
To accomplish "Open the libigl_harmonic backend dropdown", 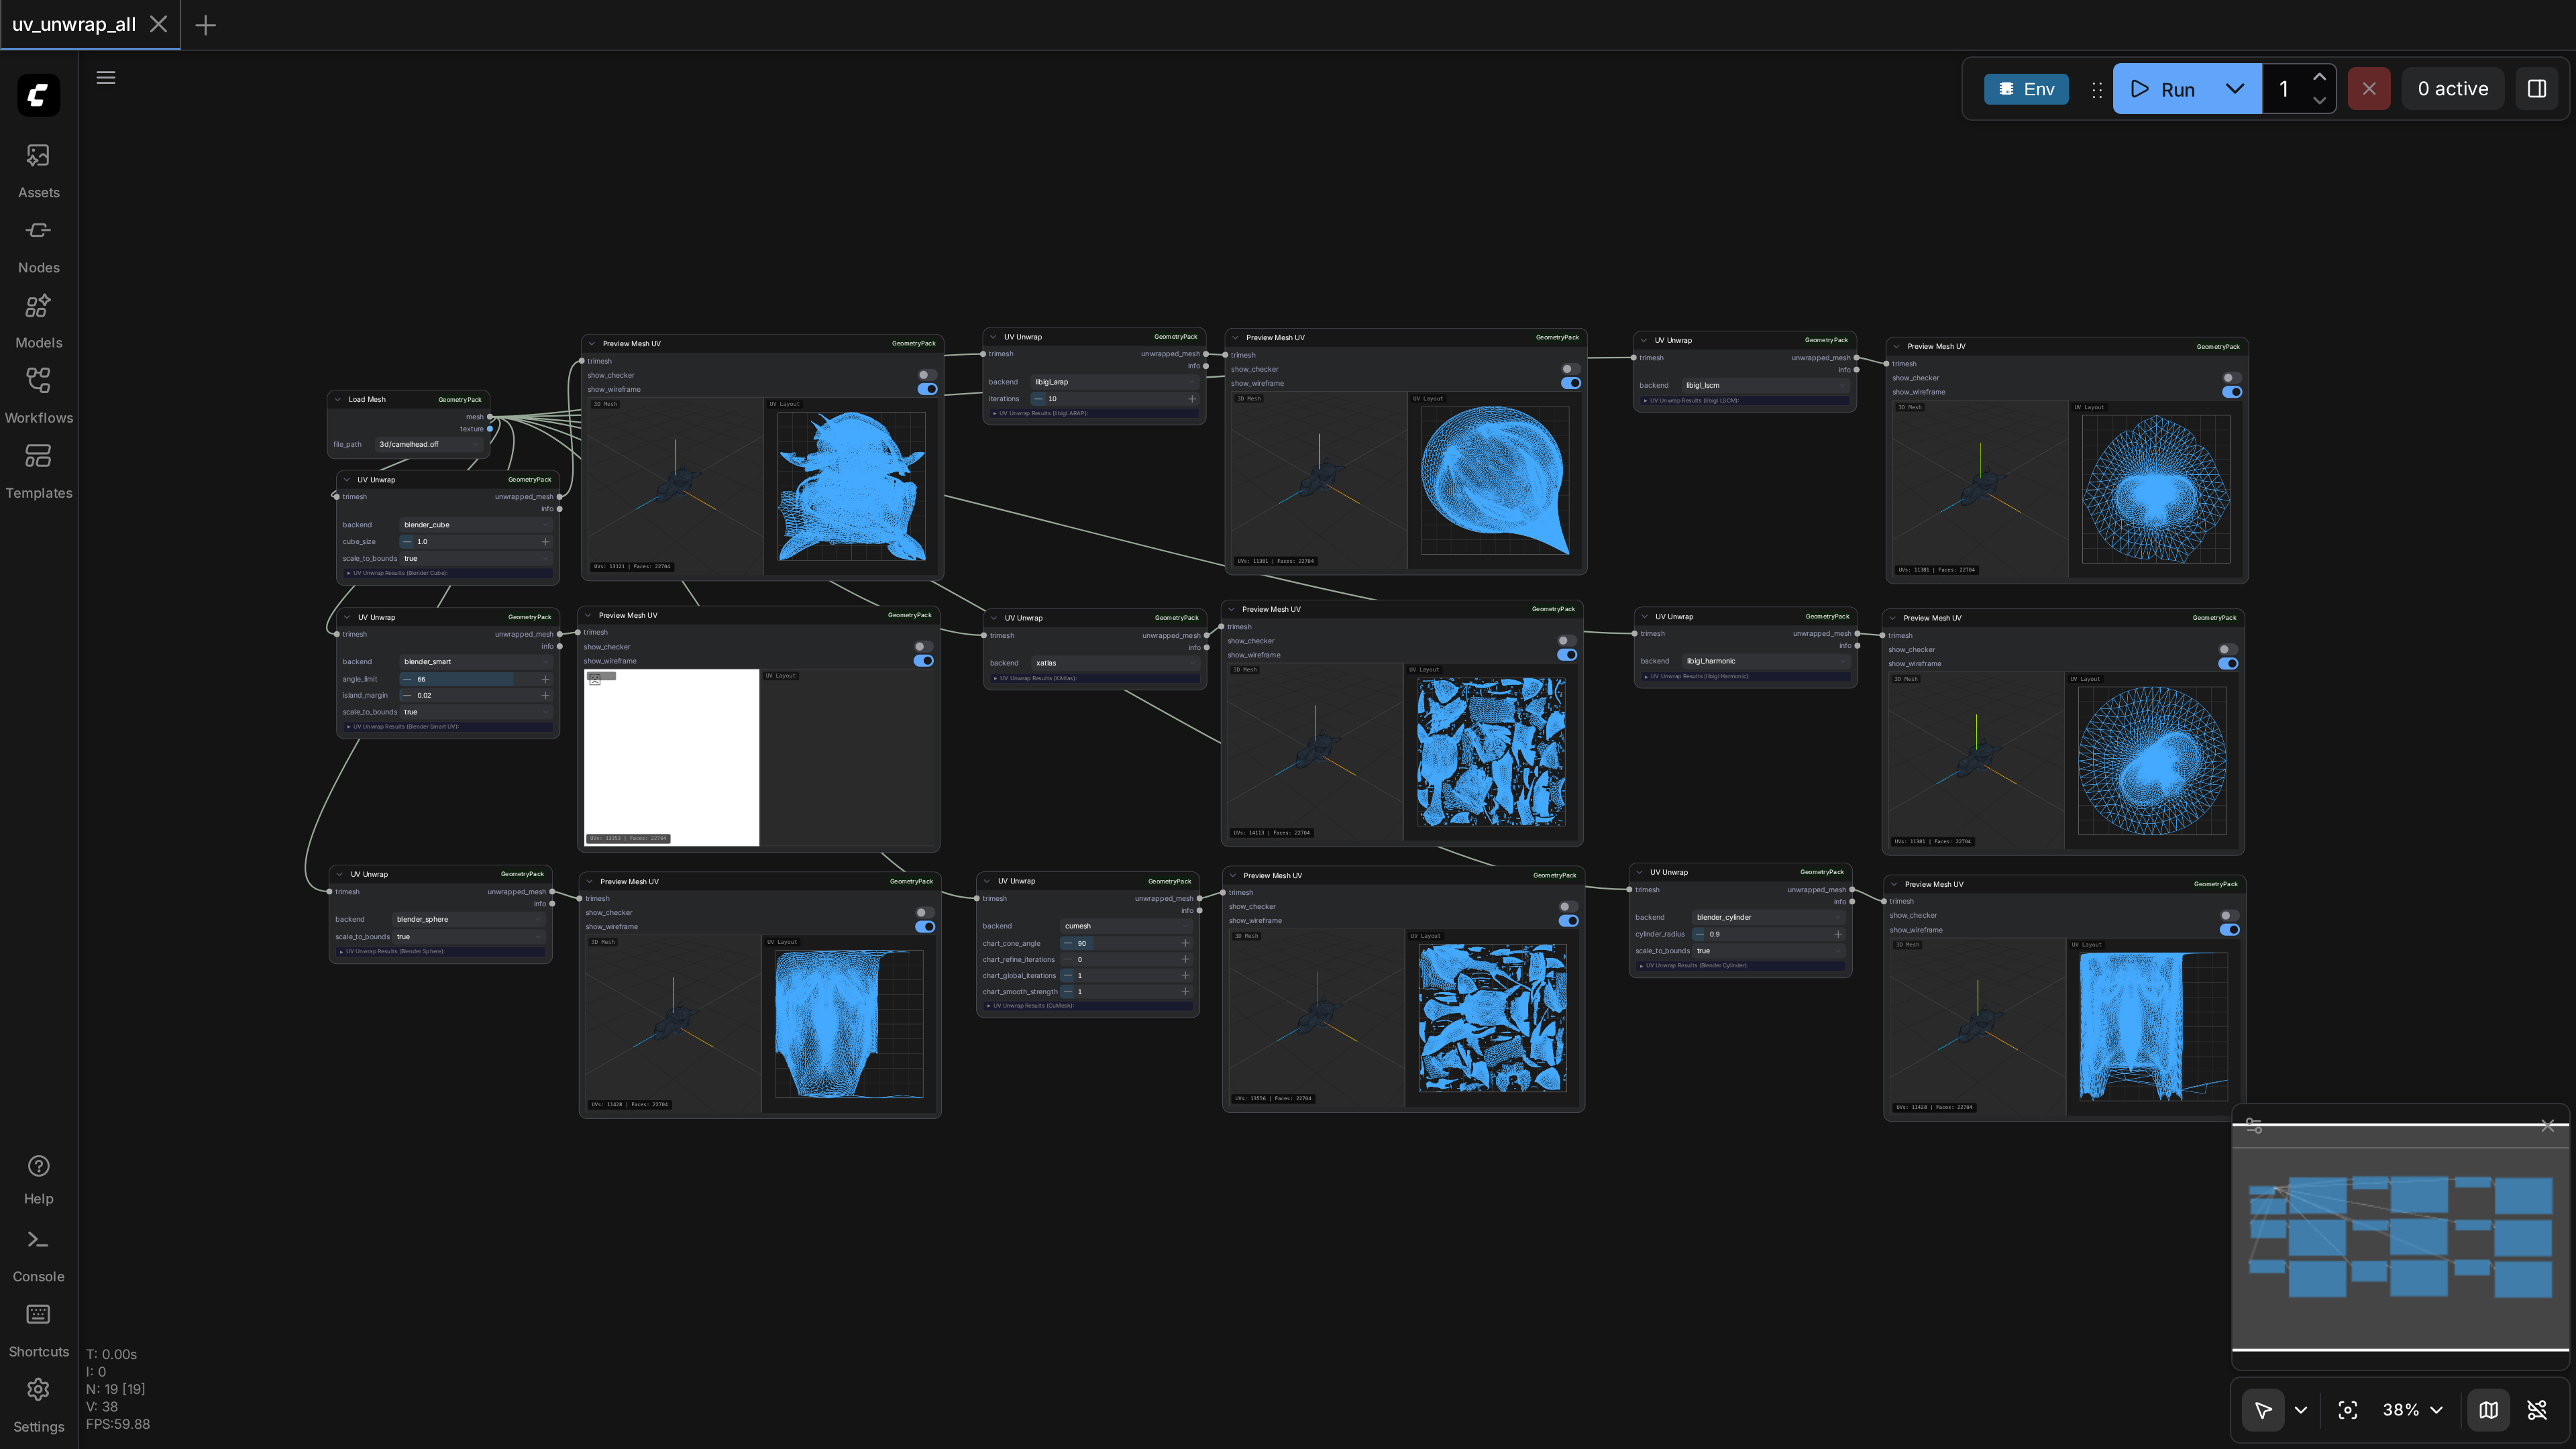I will tap(1765, 661).
